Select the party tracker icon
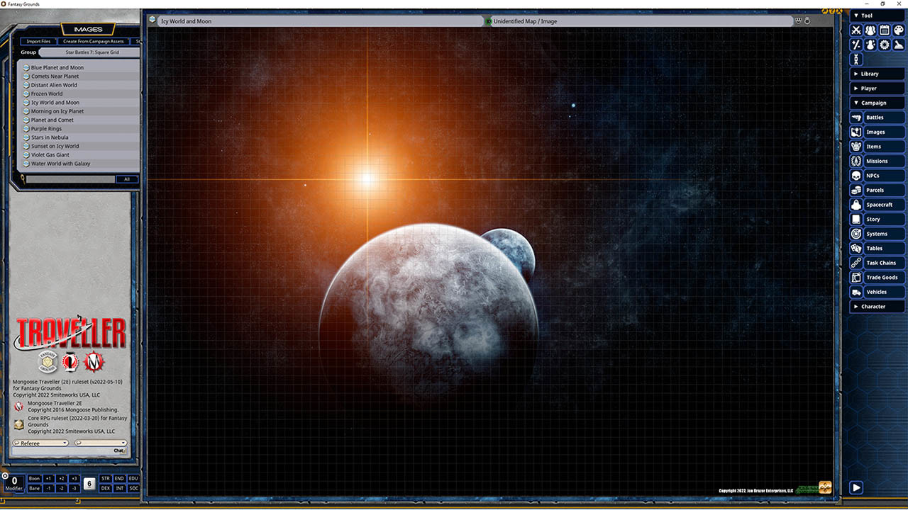 pos(870,30)
